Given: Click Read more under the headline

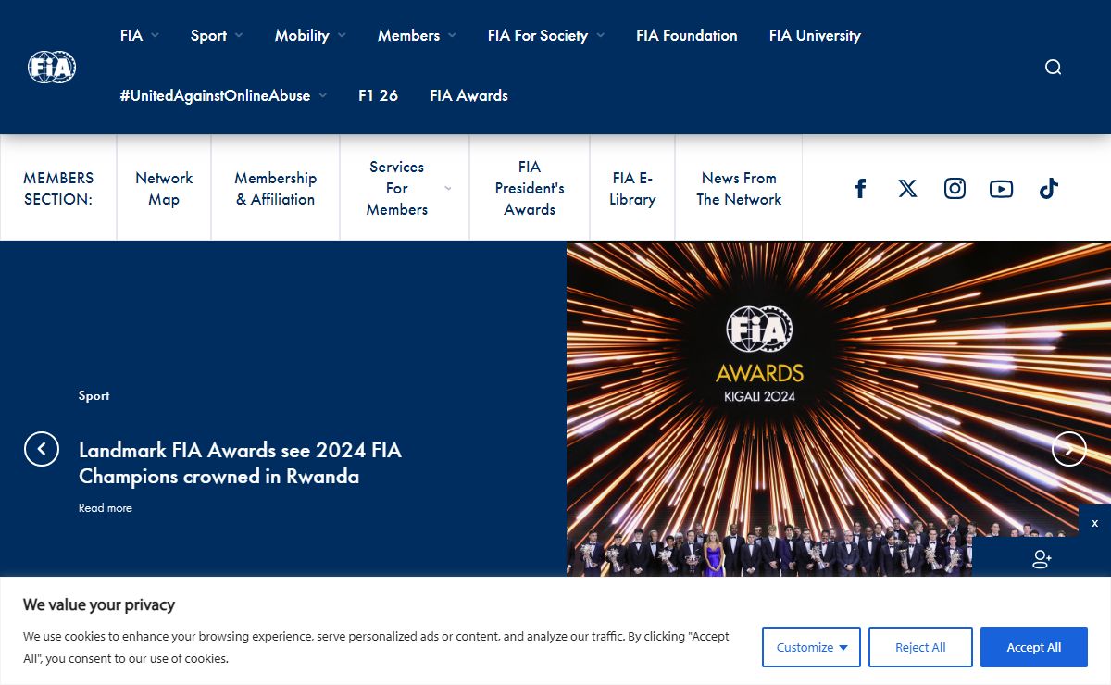Looking at the screenshot, I should click(106, 507).
